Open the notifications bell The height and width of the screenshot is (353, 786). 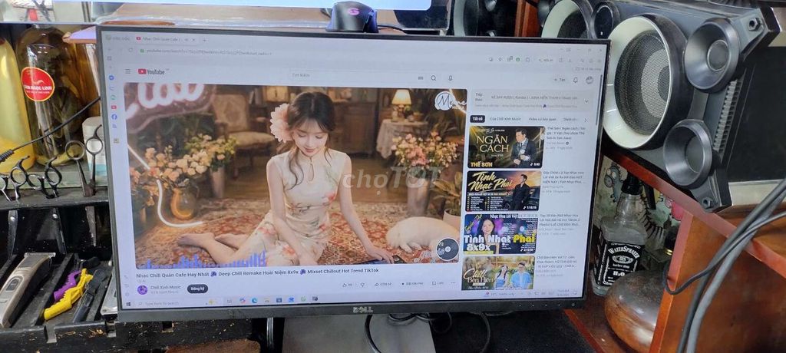click(x=576, y=80)
